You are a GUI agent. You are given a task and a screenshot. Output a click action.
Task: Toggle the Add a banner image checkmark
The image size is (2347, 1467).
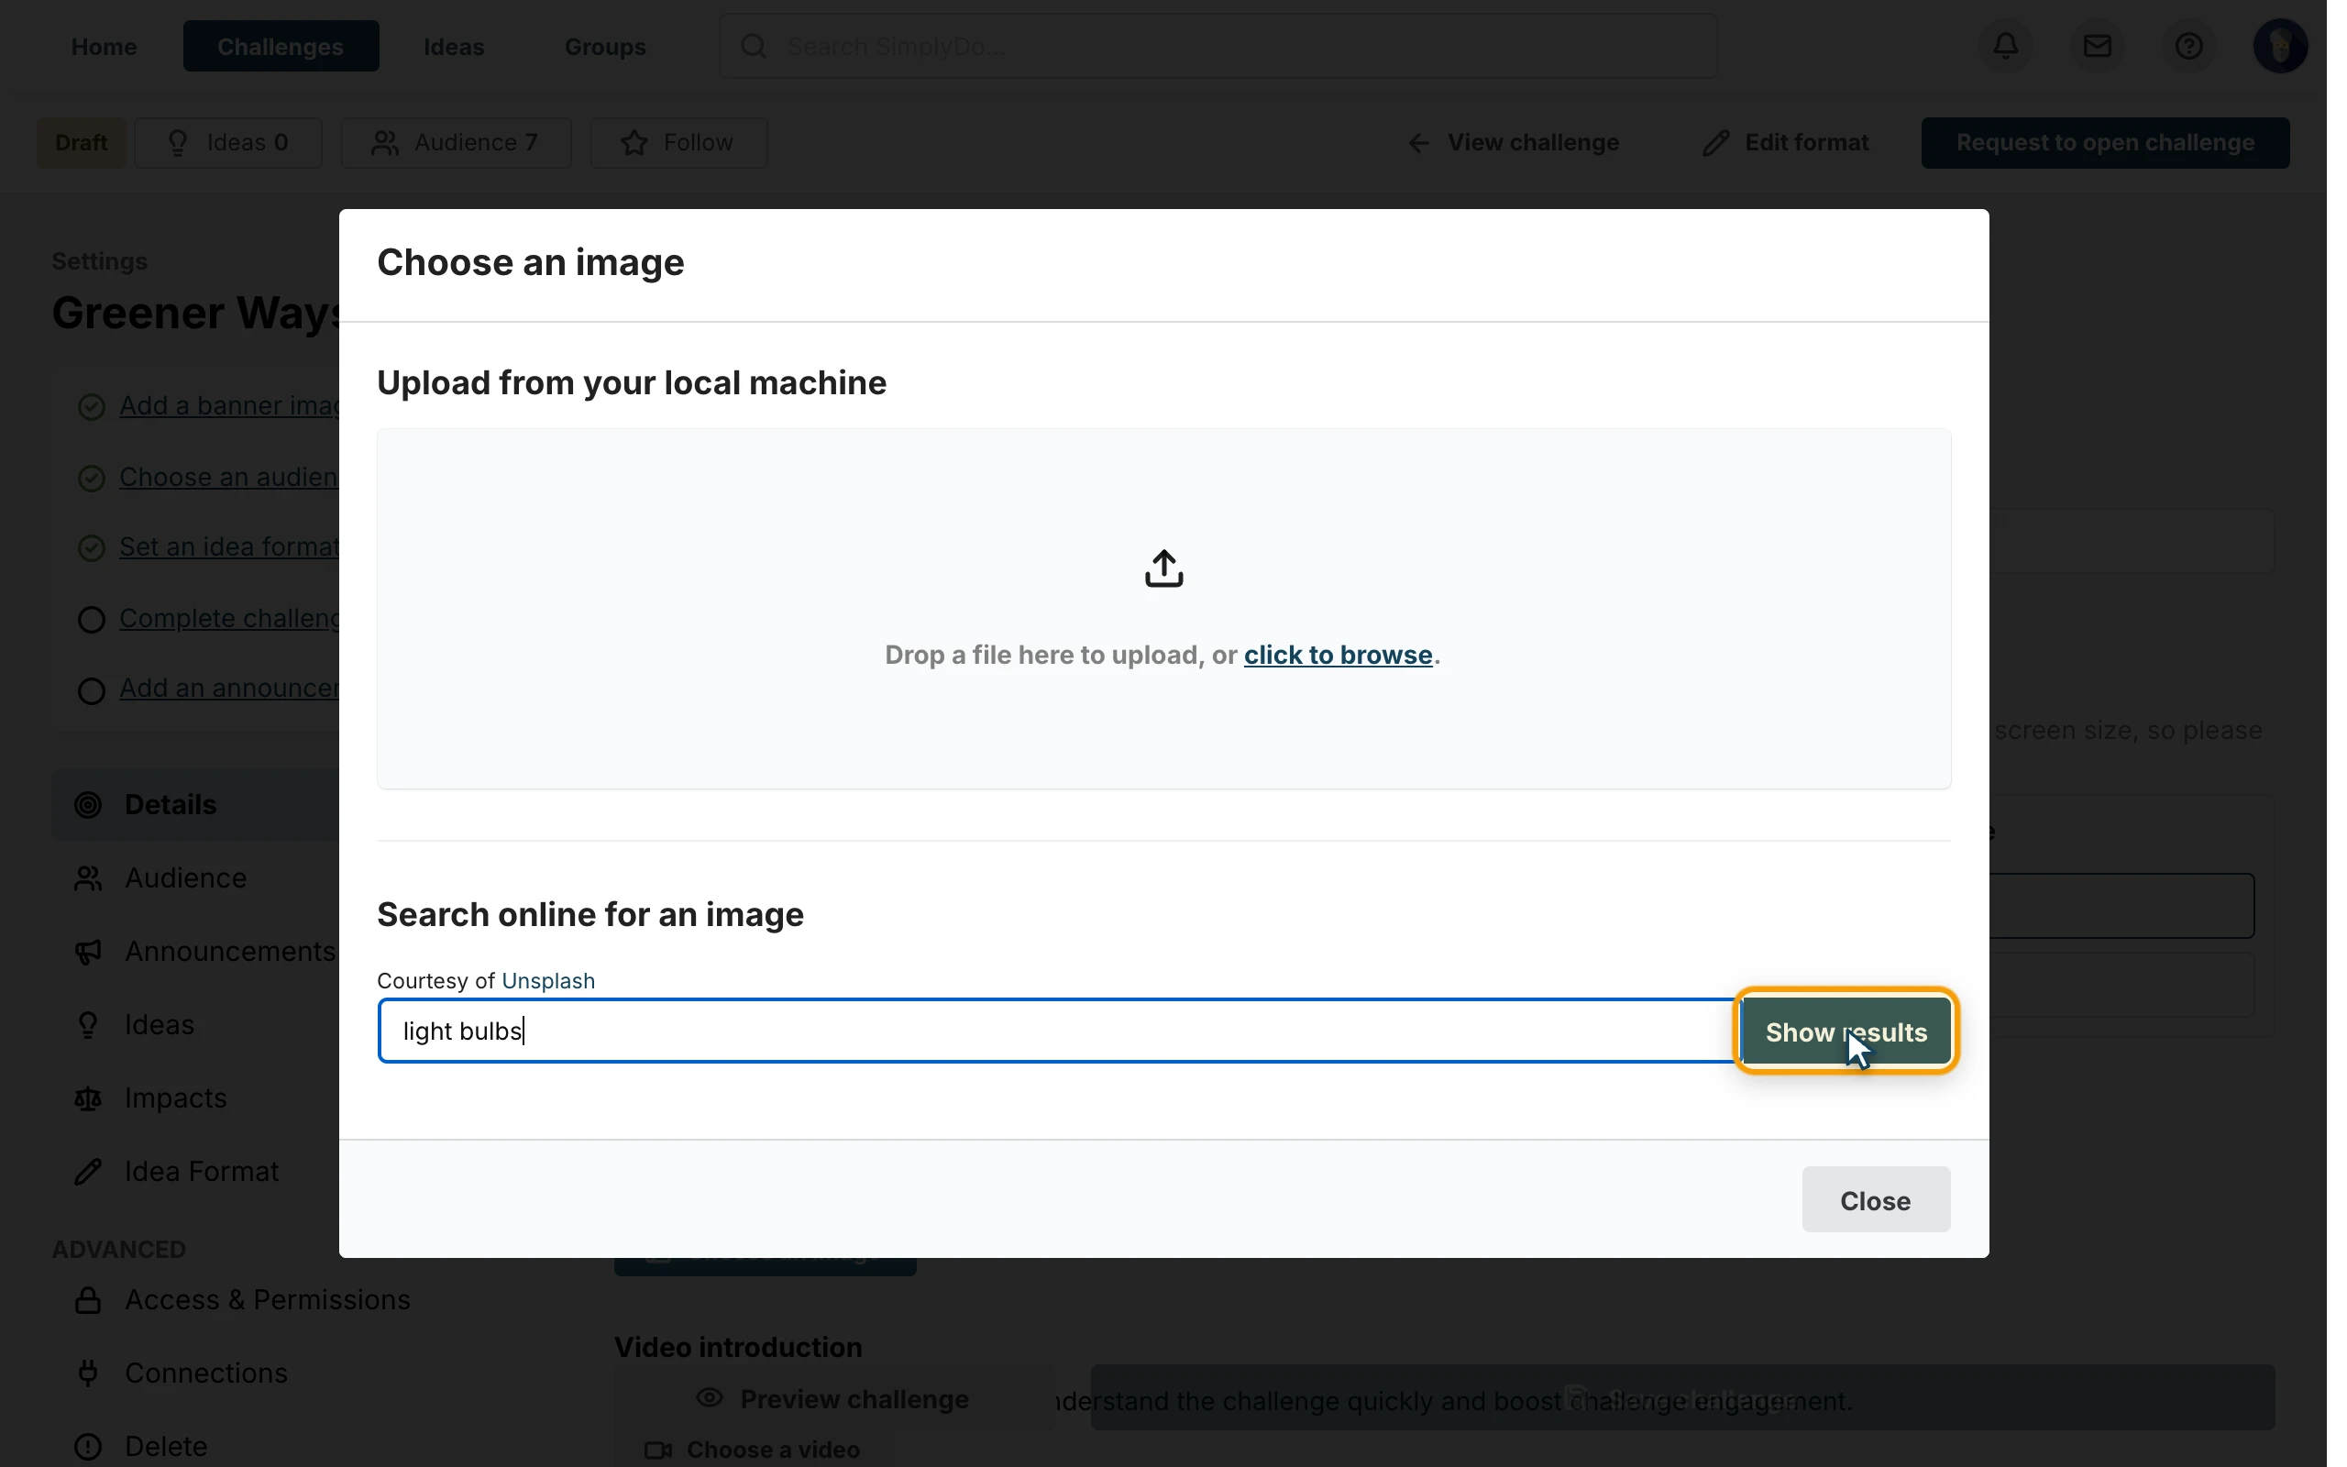[91, 406]
